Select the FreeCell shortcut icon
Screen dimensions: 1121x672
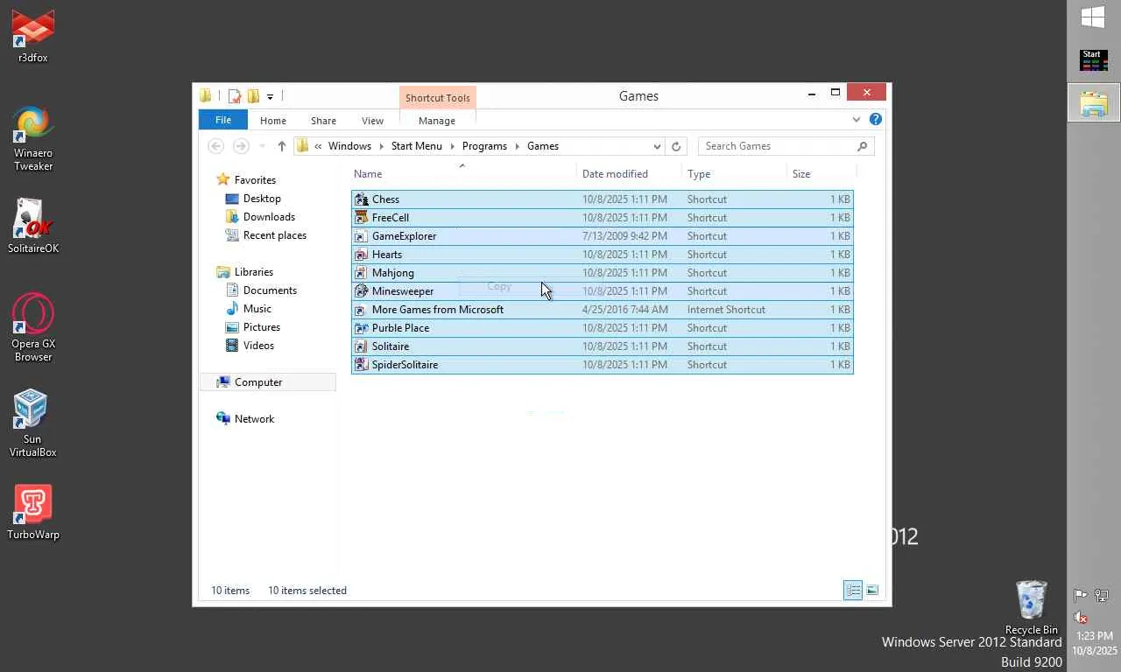click(361, 218)
